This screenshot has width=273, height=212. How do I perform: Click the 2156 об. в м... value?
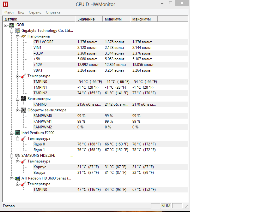(89, 104)
